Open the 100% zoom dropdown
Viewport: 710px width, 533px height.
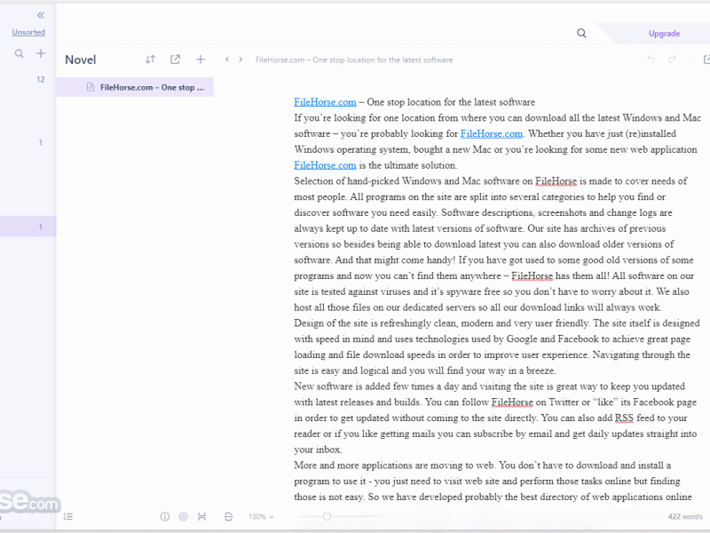[261, 517]
